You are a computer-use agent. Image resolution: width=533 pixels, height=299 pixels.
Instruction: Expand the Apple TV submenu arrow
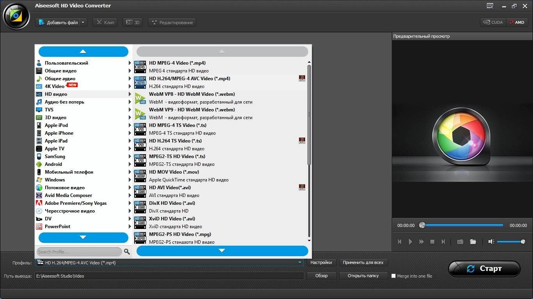pyautogui.click(x=130, y=149)
